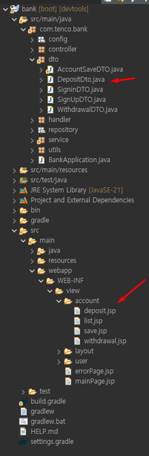This screenshot has height=456, width=149.
Task: Click the DepositDto.java file icon
Action: click(x=50, y=80)
